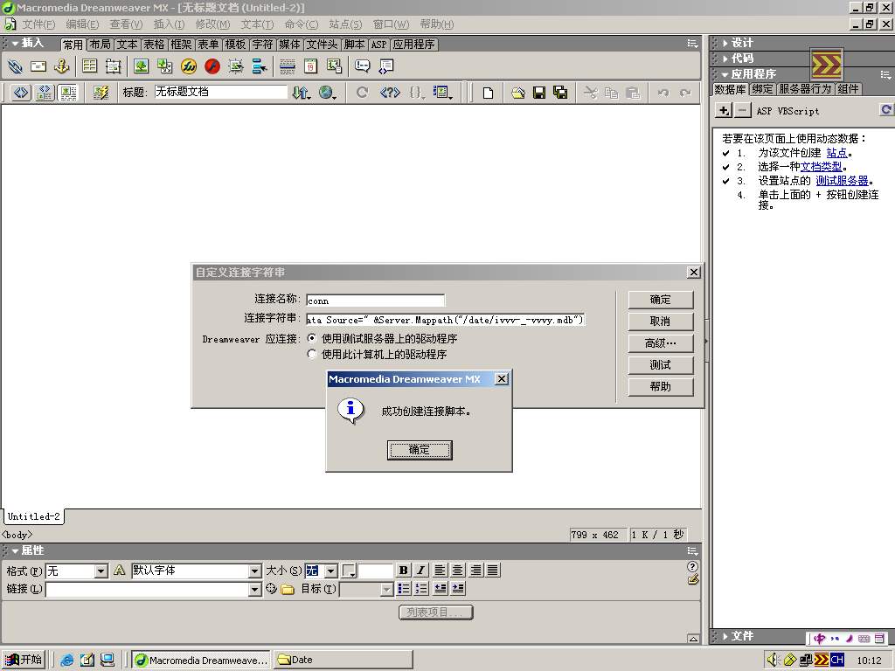Switch to Show Code View icon
895x671 pixels.
[x=21, y=93]
